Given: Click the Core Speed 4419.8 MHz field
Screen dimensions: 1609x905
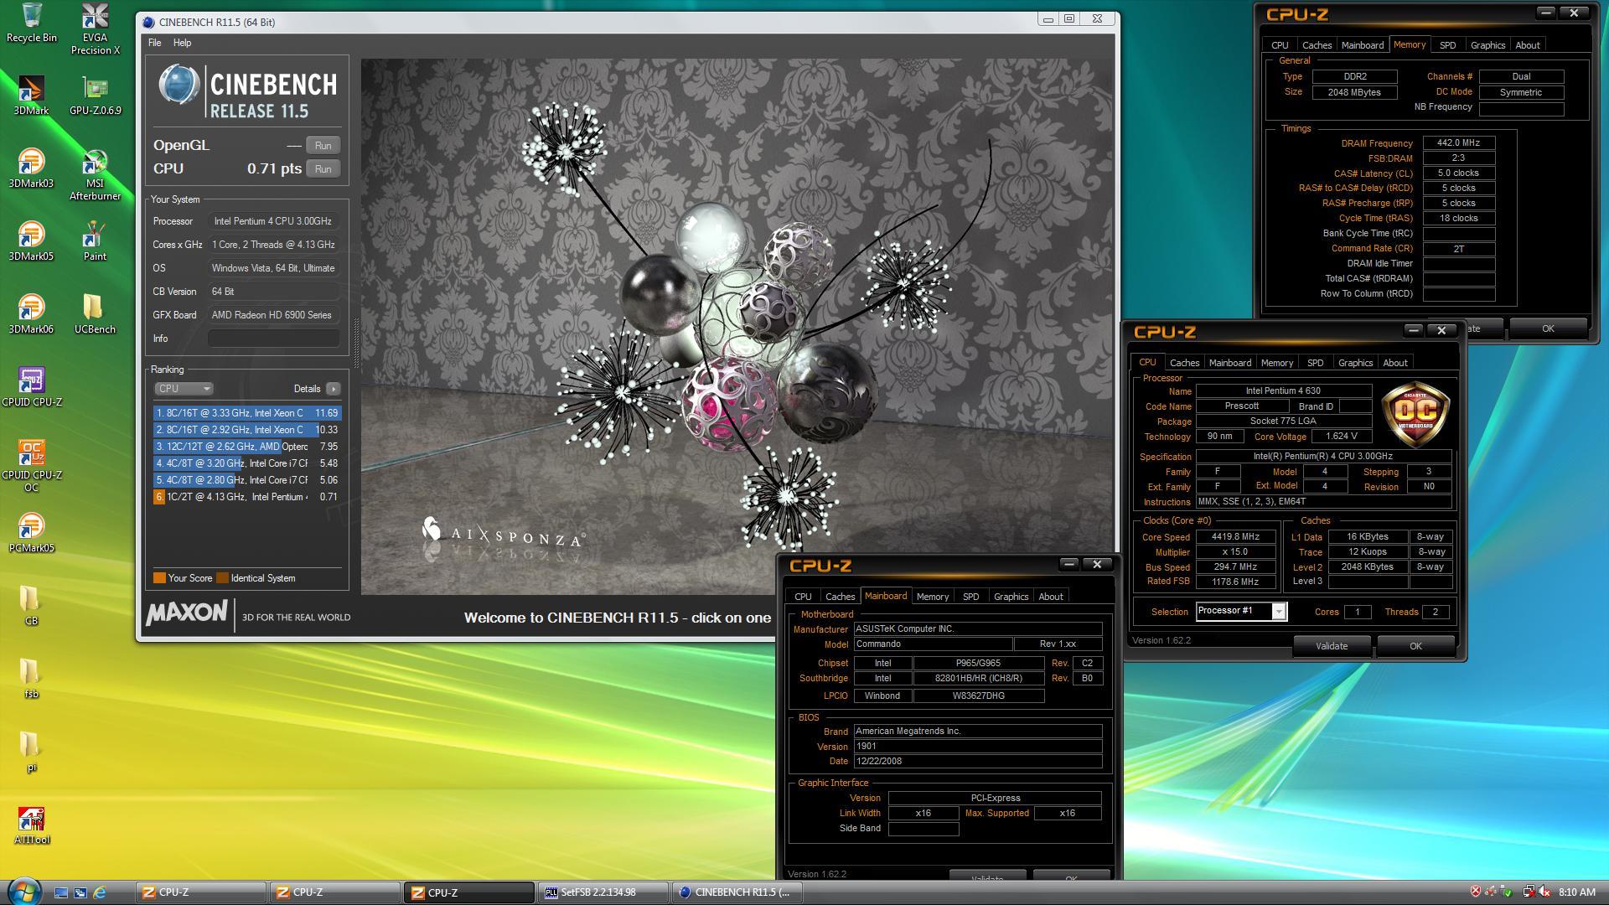Looking at the screenshot, I should [1235, 537].
